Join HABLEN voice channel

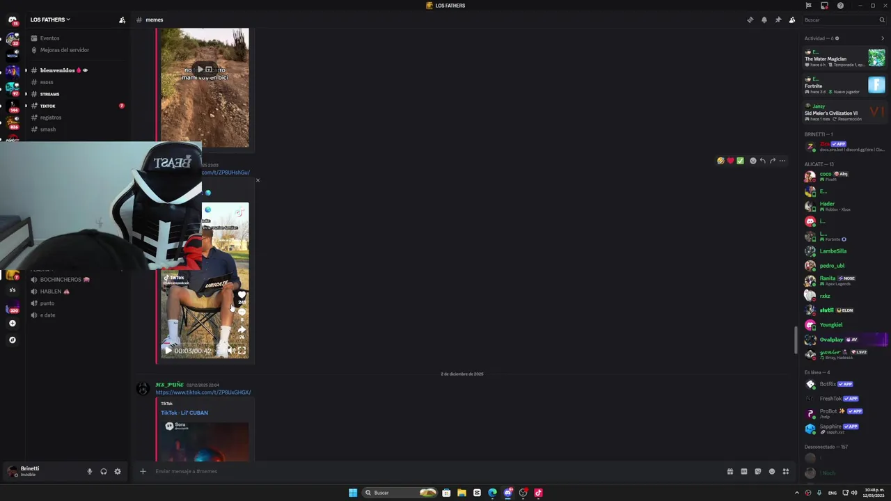[x=77, y=292]
